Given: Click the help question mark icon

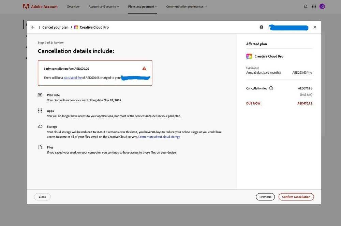Looking at the screenshot, I should [262, 27].
